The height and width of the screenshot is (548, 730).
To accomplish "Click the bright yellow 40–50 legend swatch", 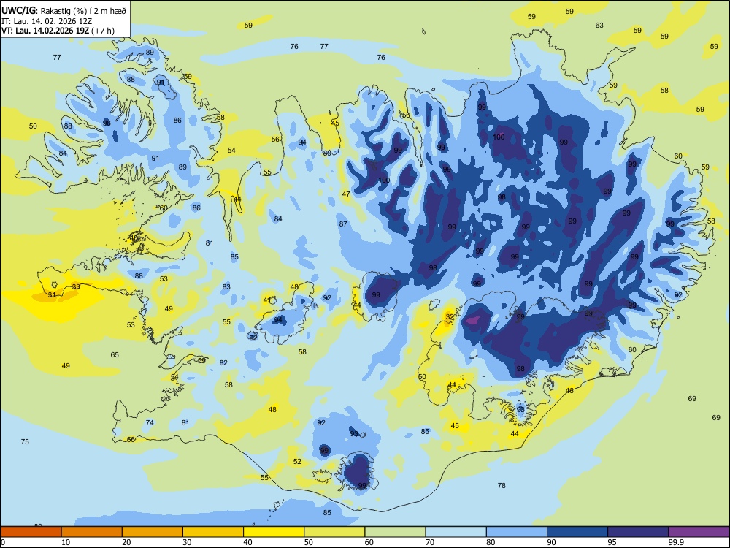I will (274, 532).
